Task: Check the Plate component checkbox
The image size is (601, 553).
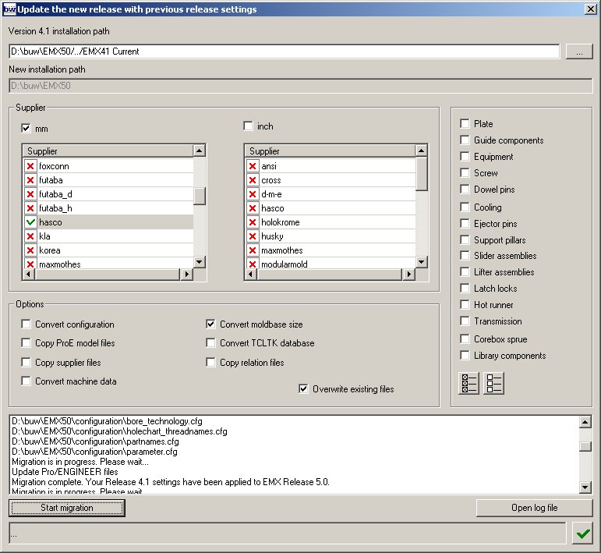Action: point(465,123)
